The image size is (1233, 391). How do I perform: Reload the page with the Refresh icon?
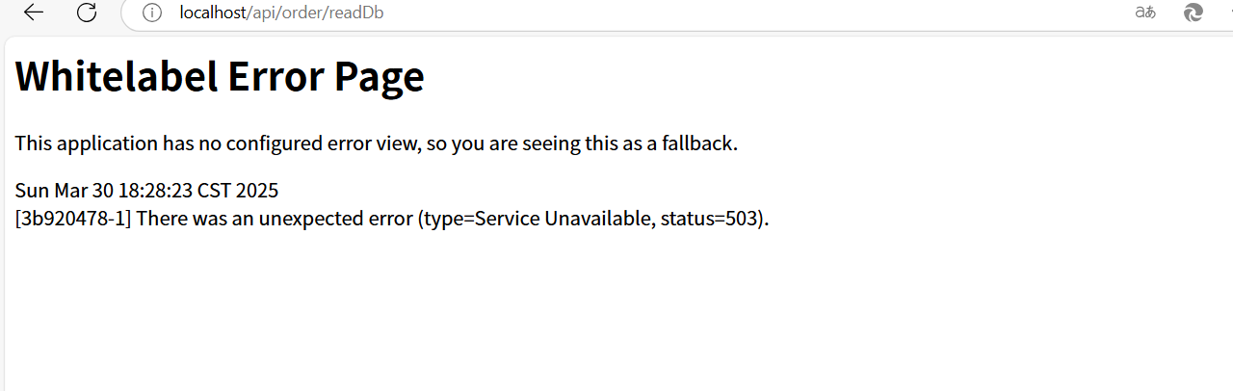click(x=87, y=13)
